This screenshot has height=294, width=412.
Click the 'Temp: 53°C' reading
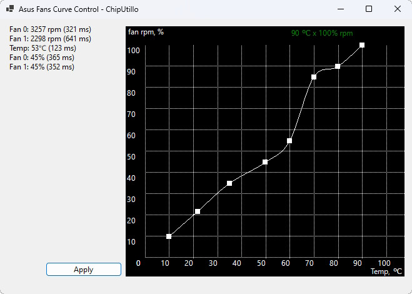coord(43,48)
